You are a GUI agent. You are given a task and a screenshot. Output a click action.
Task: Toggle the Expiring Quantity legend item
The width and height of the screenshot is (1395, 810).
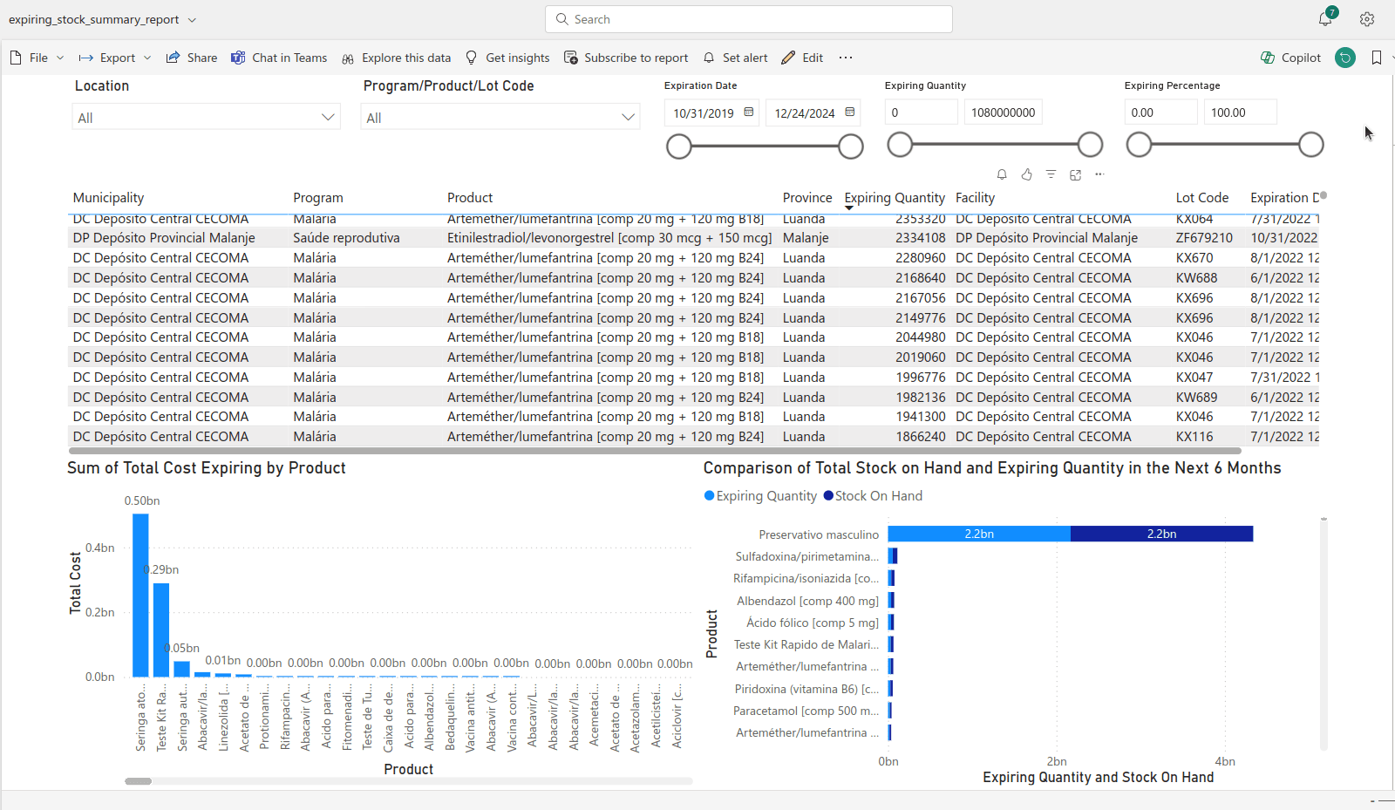[760, 496]
